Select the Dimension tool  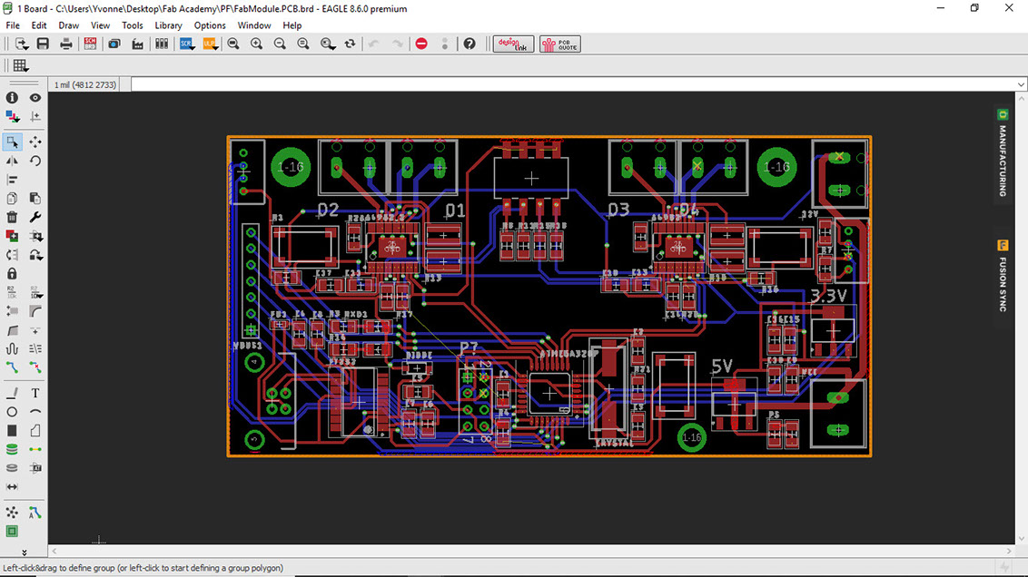click(x=12, y=486)
